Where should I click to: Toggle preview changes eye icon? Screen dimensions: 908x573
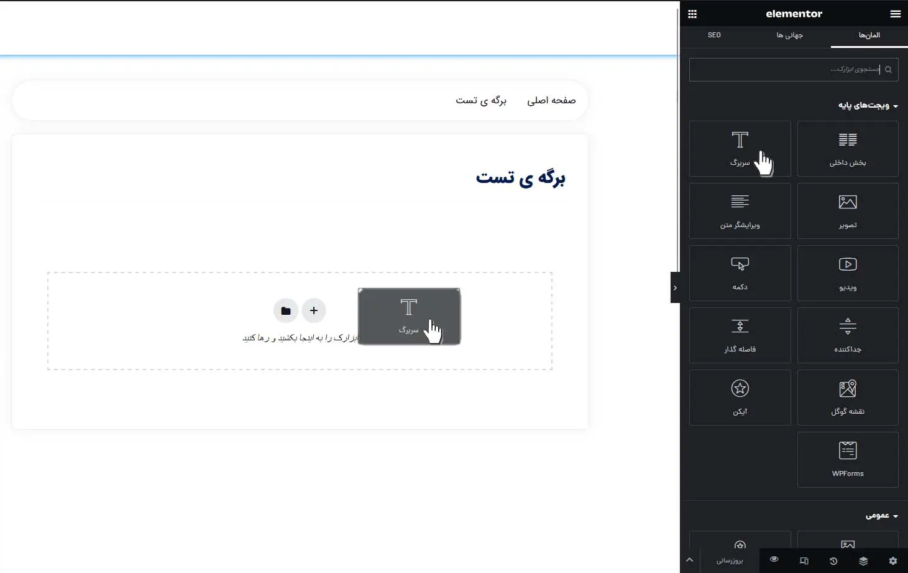pos(774,559)
